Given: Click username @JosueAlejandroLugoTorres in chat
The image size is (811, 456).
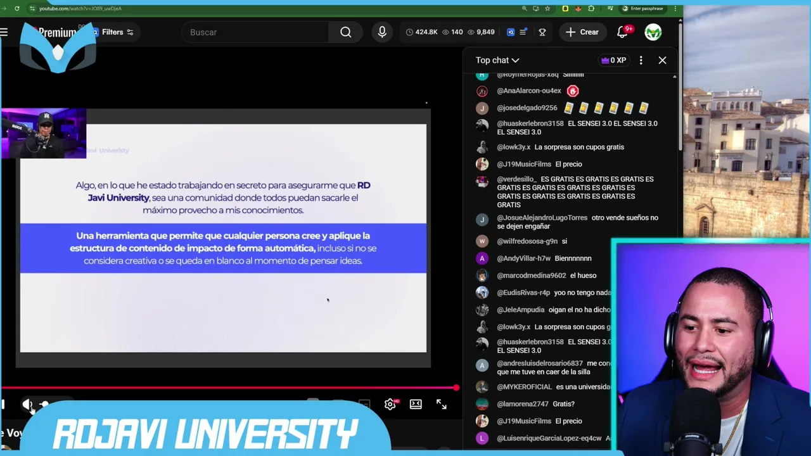Looking at the screenshot, I should click(542, 218).
